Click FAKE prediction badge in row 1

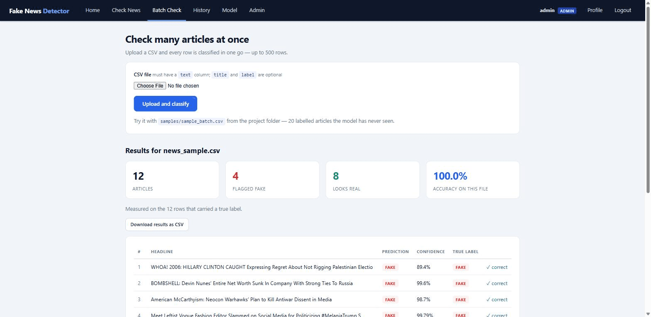coord(390,268)
